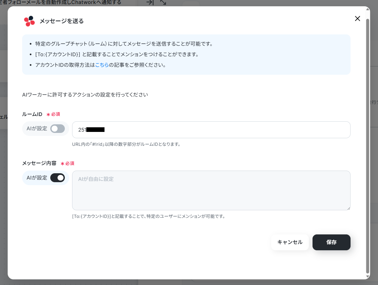378x285 pixels.
Task: Click the AIが自由に設定 message textarea
Action: [x=211, y=190]
